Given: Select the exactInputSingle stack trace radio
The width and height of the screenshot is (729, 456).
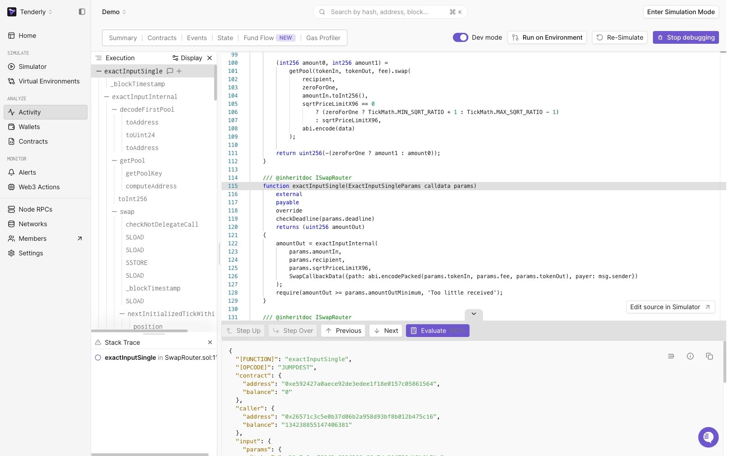Looking at the screenshot, I should click(98, 358).
